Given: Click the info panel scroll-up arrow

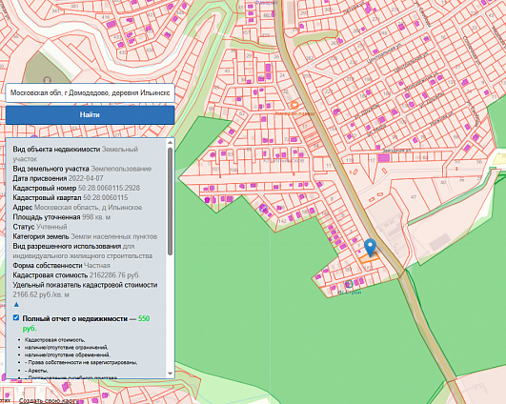Looking at the screenshot, I should (170, 142).
